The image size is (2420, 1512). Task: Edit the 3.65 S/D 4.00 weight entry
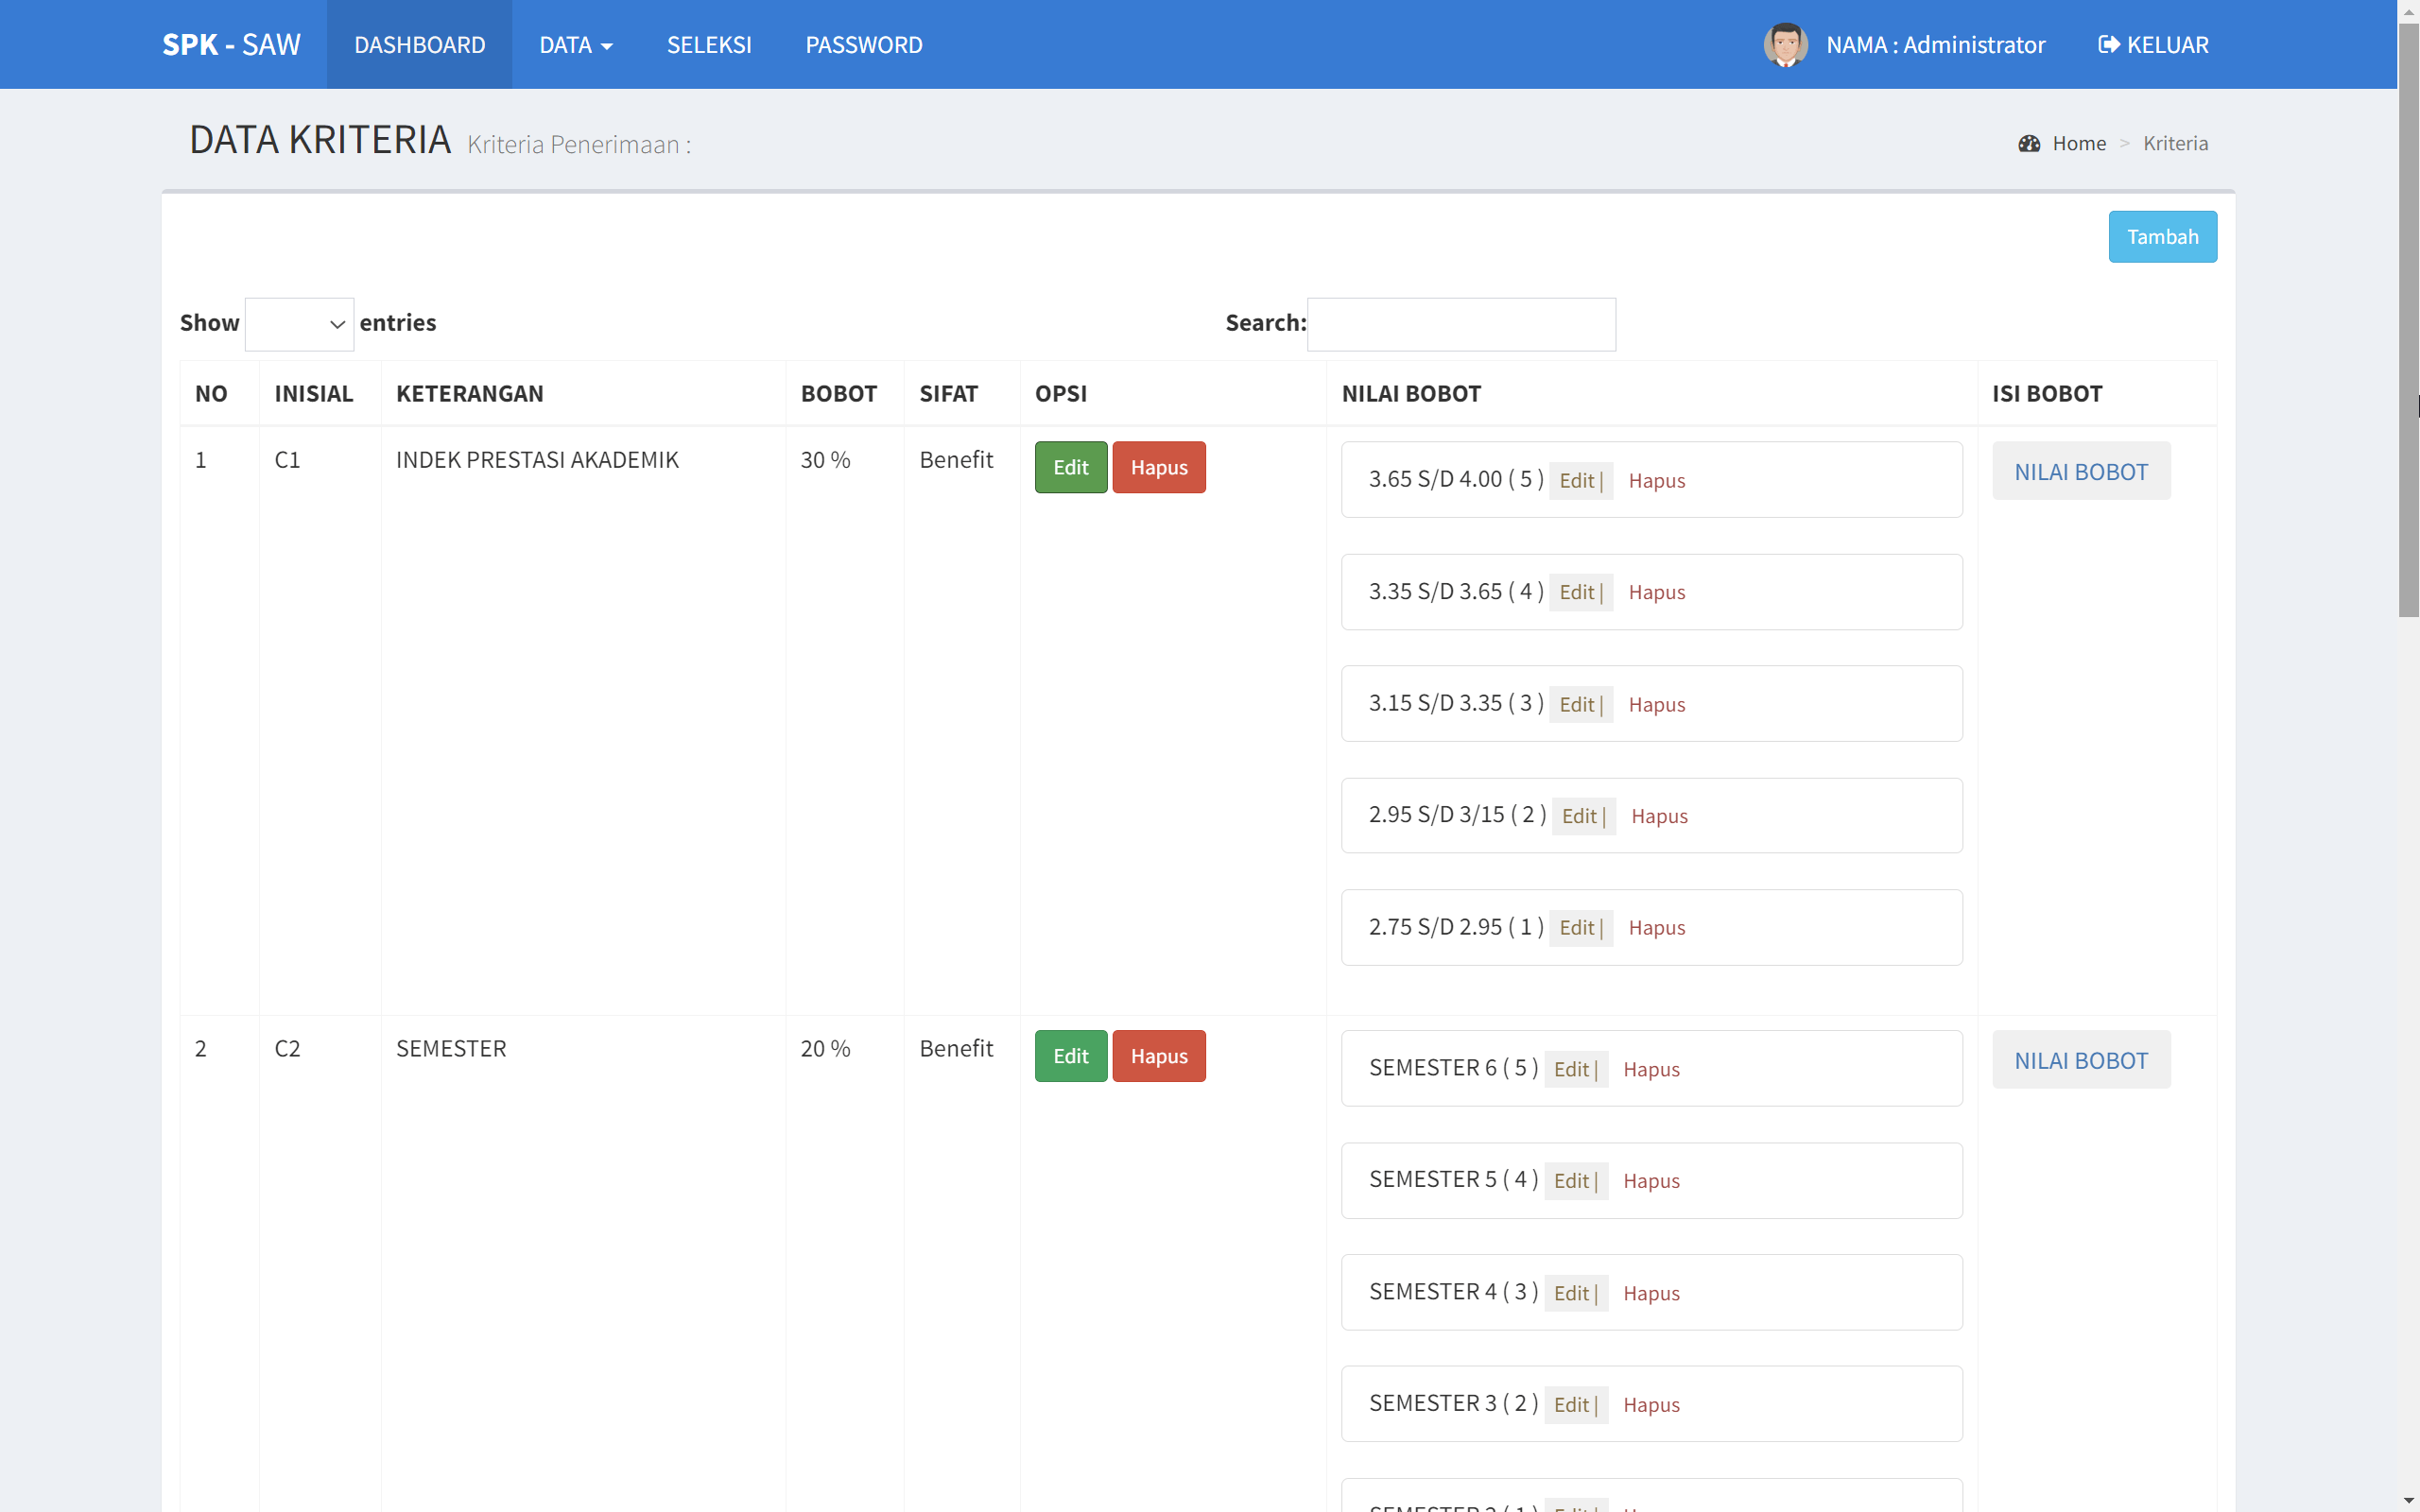[1577, 480]
